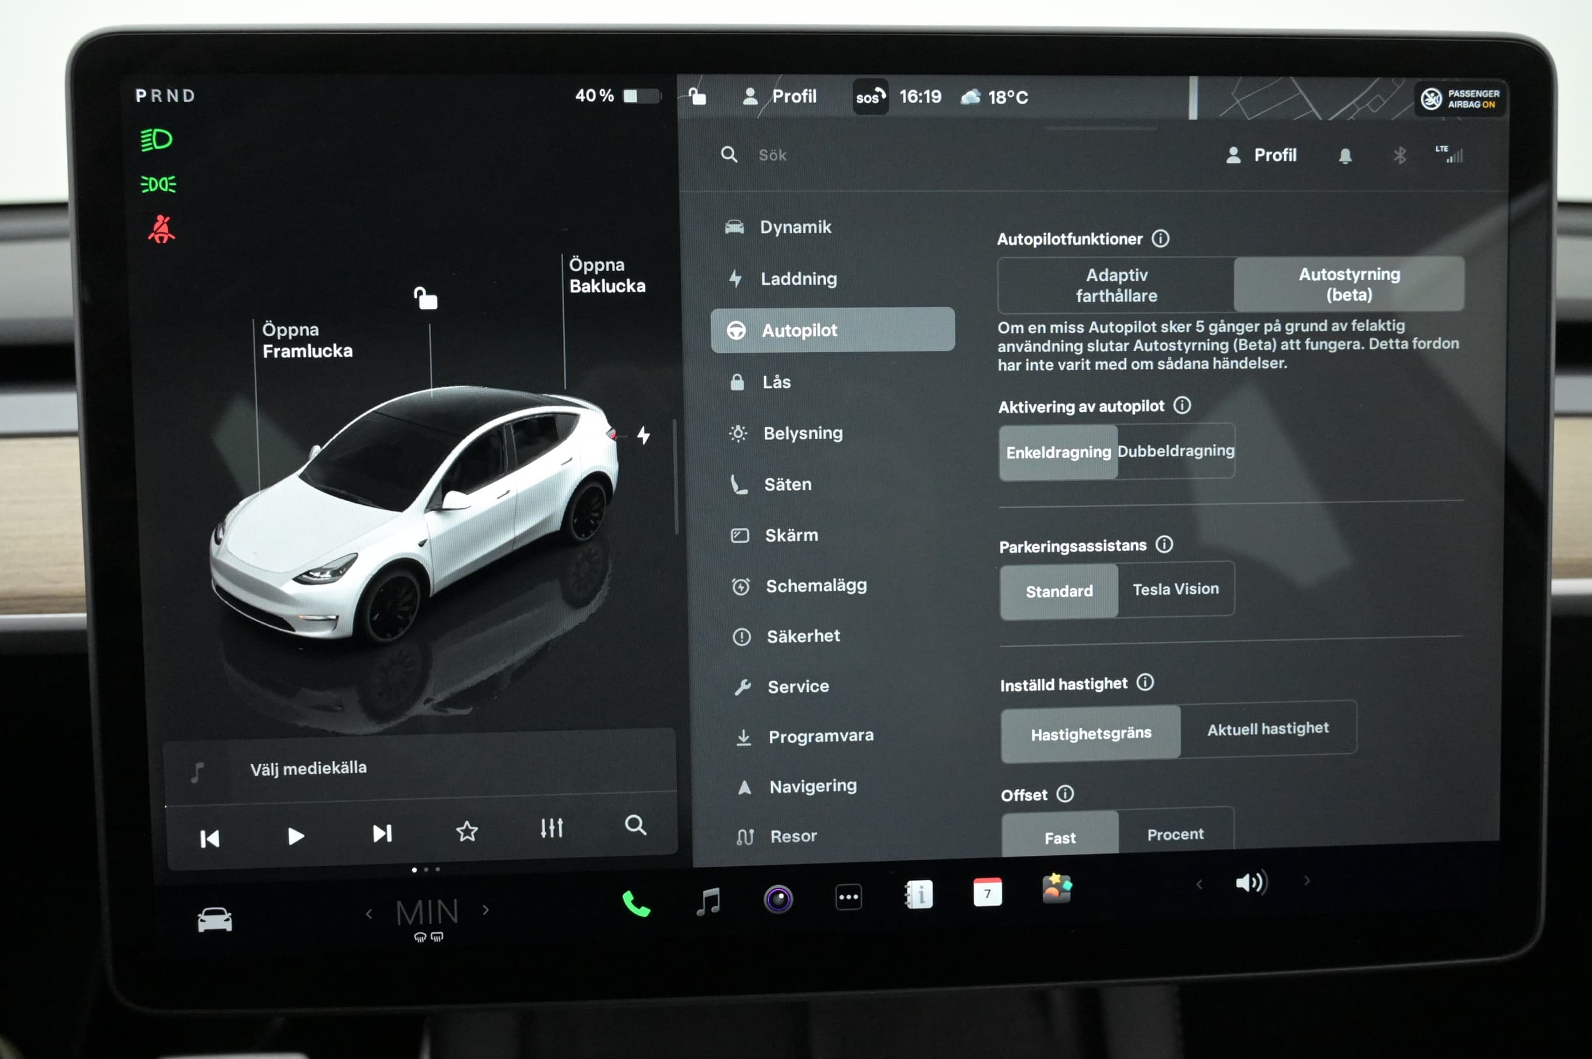Image resolution: width=1592 pixels, height=1059 pixels.
Task: Set speed to Hastighetsgräns
Action: tap(1091, 734)
